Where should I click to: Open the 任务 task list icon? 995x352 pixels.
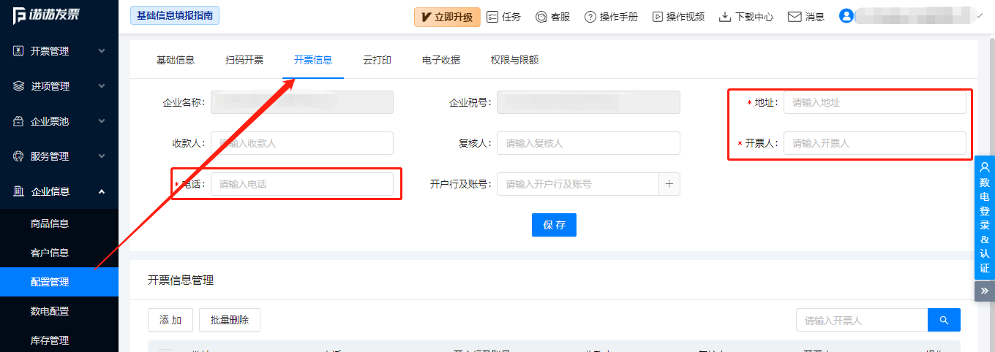pyautogui.click(x=492, y=17)
